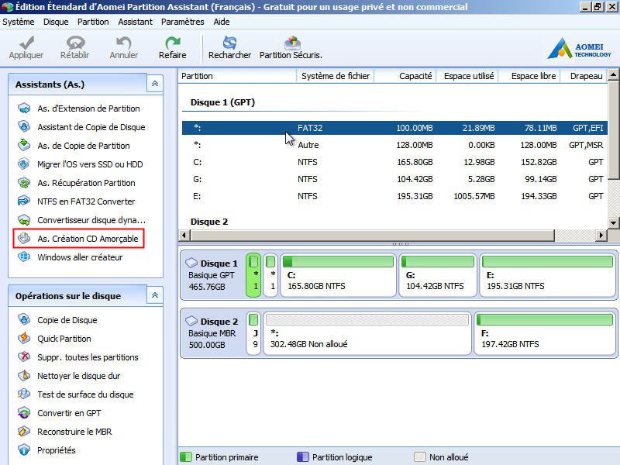The image size is (620, 465).
Task: Click the green Partition primaire legend swatch
Action: [x=185, y=457]
